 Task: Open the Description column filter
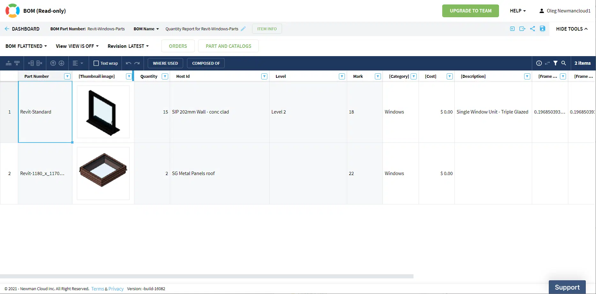(x=527, y=76)
